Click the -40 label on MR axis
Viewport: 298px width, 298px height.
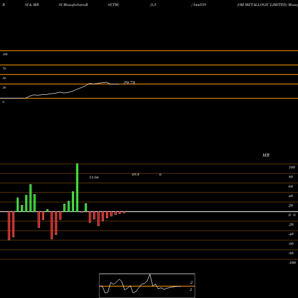tap(291, 234)
